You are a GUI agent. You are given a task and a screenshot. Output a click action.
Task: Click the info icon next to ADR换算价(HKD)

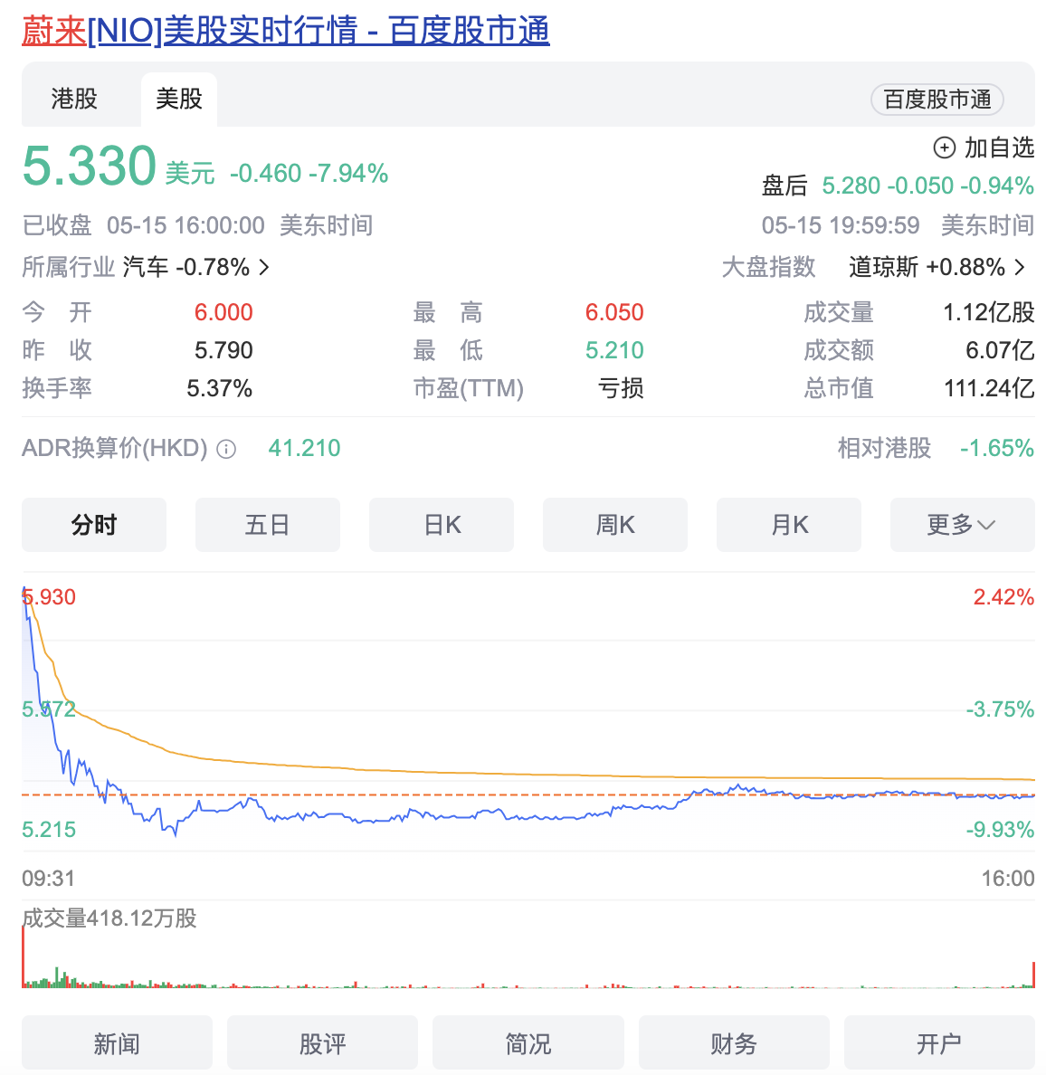[226, 449]
